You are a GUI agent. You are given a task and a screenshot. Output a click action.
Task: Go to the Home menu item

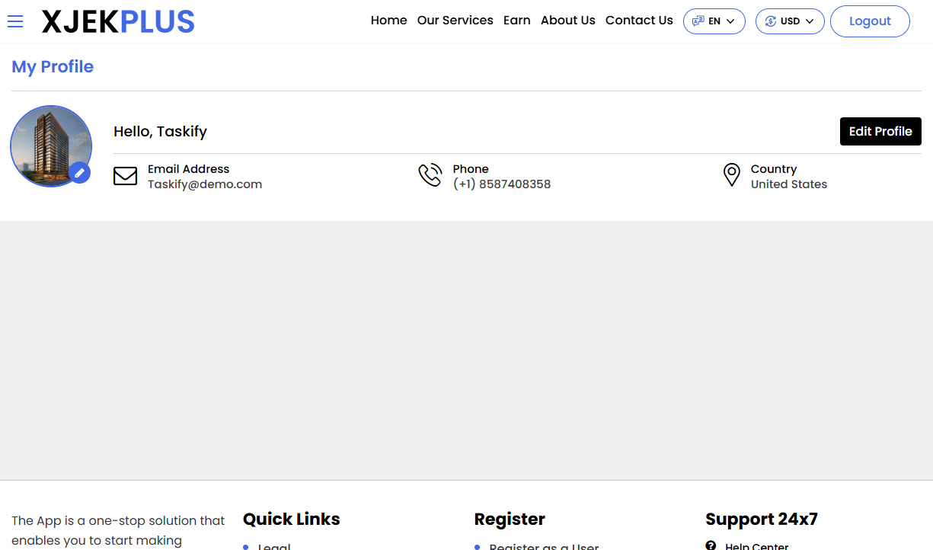click(388, 21)
